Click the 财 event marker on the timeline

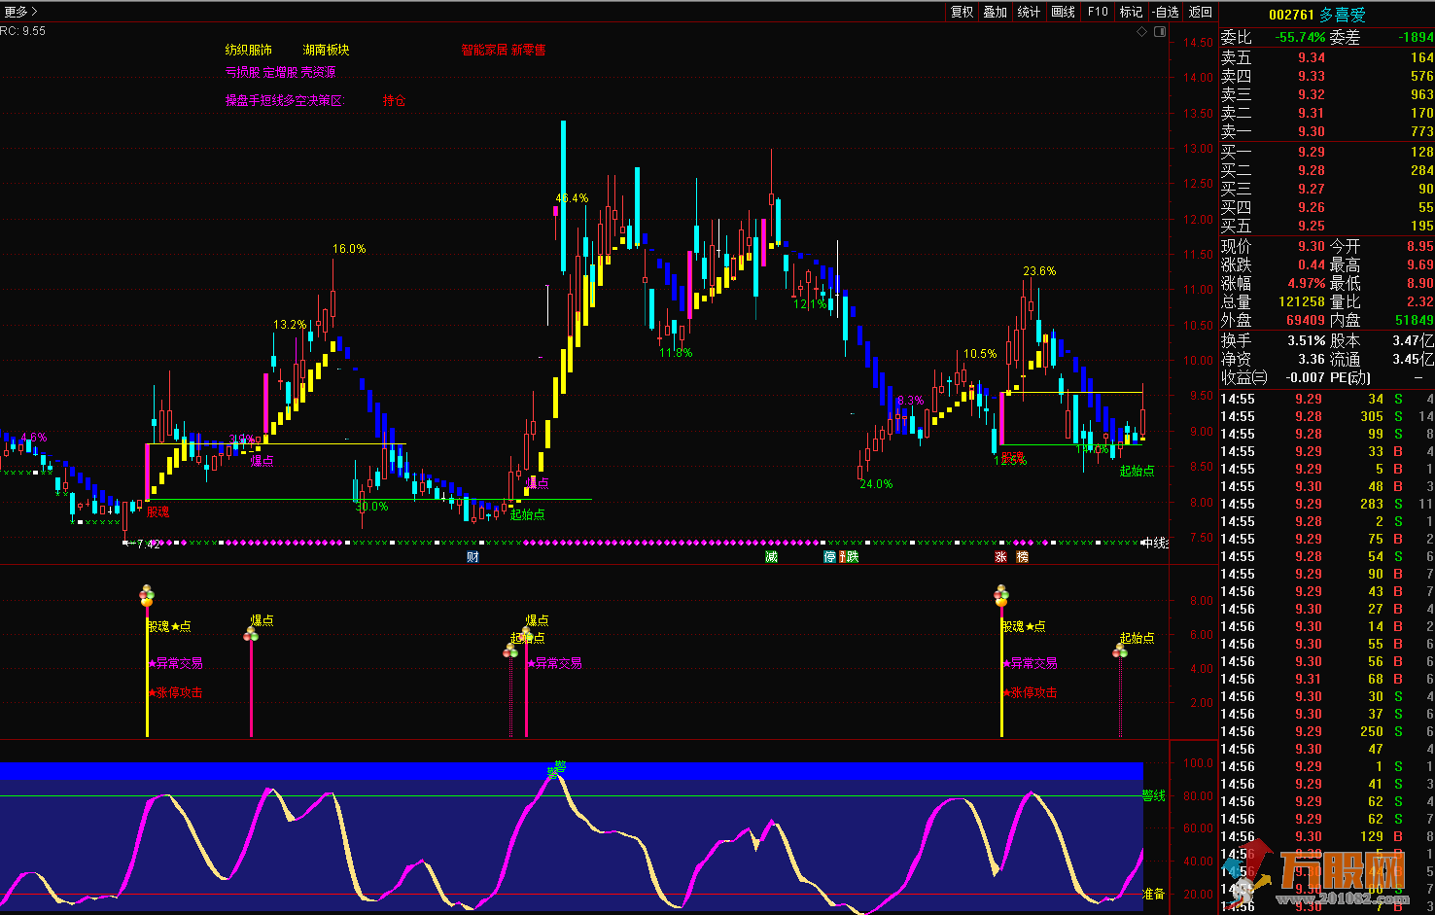[472, 557]
